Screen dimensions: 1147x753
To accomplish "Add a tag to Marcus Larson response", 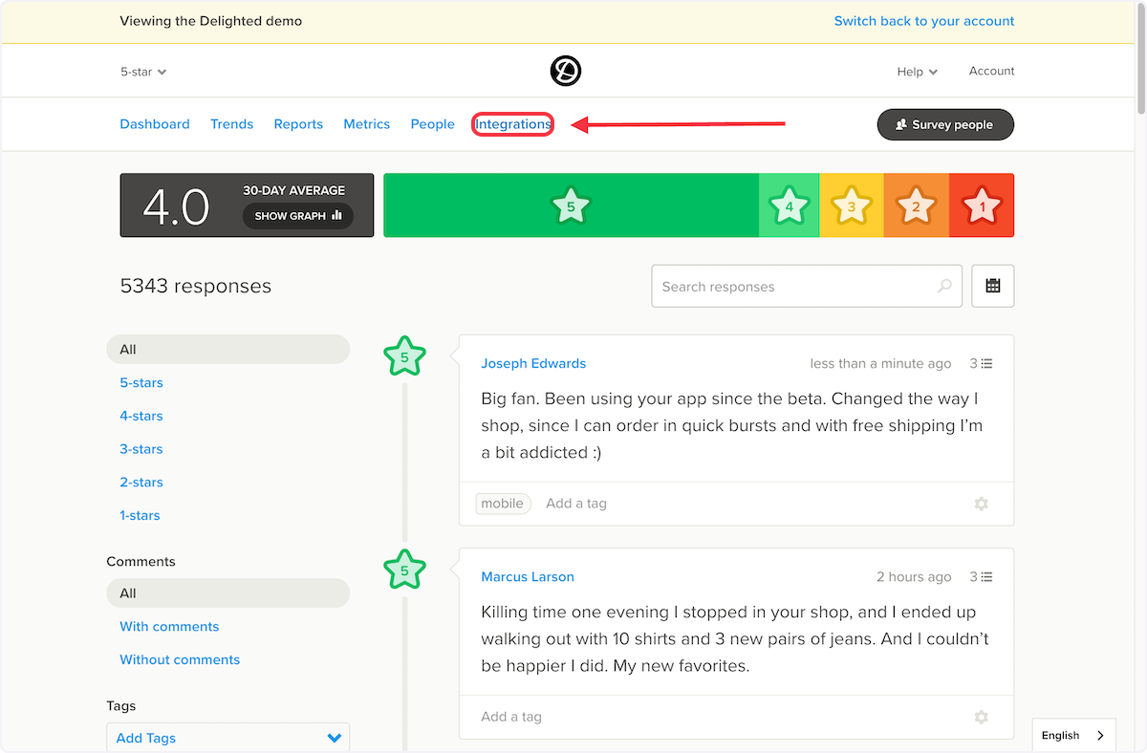I will tap(511, 717).
